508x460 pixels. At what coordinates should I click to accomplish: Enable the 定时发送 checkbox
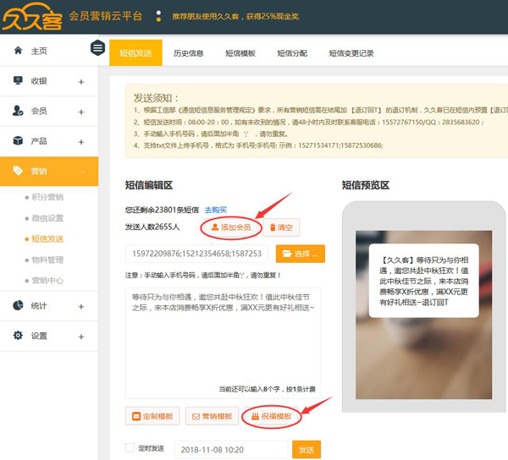click(130, 448)
